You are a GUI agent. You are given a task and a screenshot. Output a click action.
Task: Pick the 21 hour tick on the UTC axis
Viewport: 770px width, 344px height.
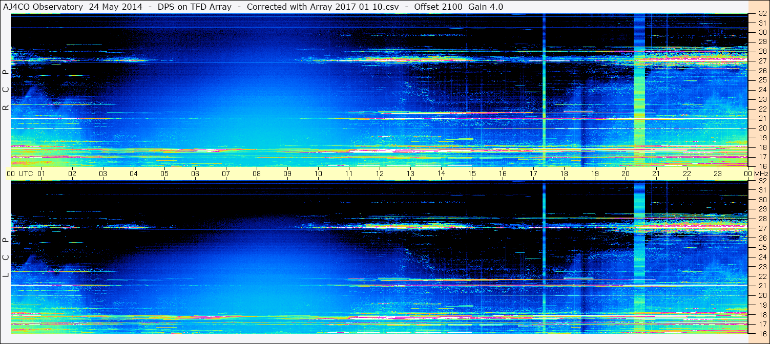click(x=656, y=174)
